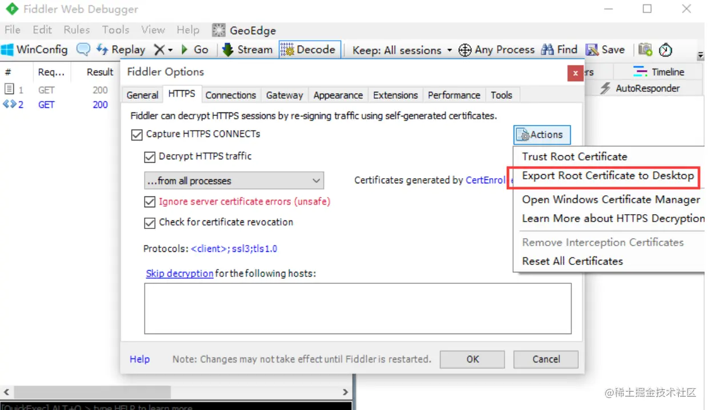Close the Fiddler Options dialog with red X
Viewport: 708px width, 410px height.
(x=575, y=73)
